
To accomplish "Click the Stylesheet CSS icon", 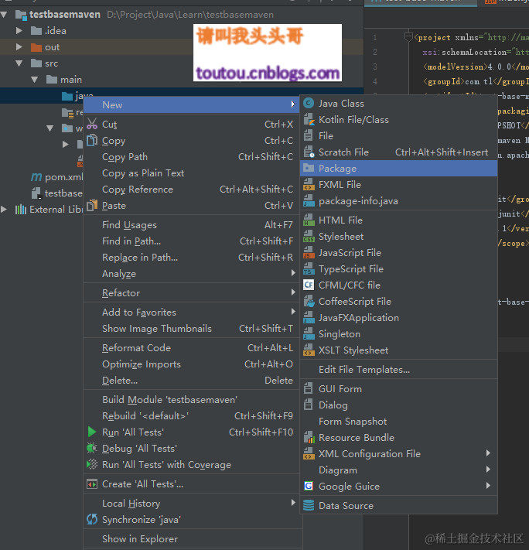I will [x=309, y=237].
